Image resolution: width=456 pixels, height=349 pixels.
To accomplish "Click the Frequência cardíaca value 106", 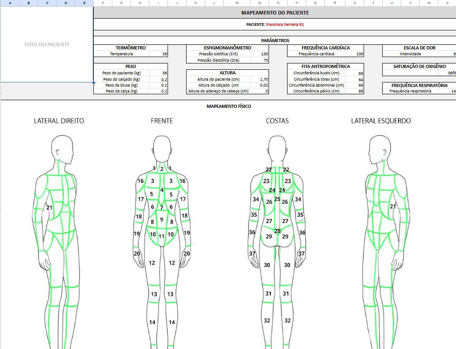I will pyautogui.click(x=355, y=54).
